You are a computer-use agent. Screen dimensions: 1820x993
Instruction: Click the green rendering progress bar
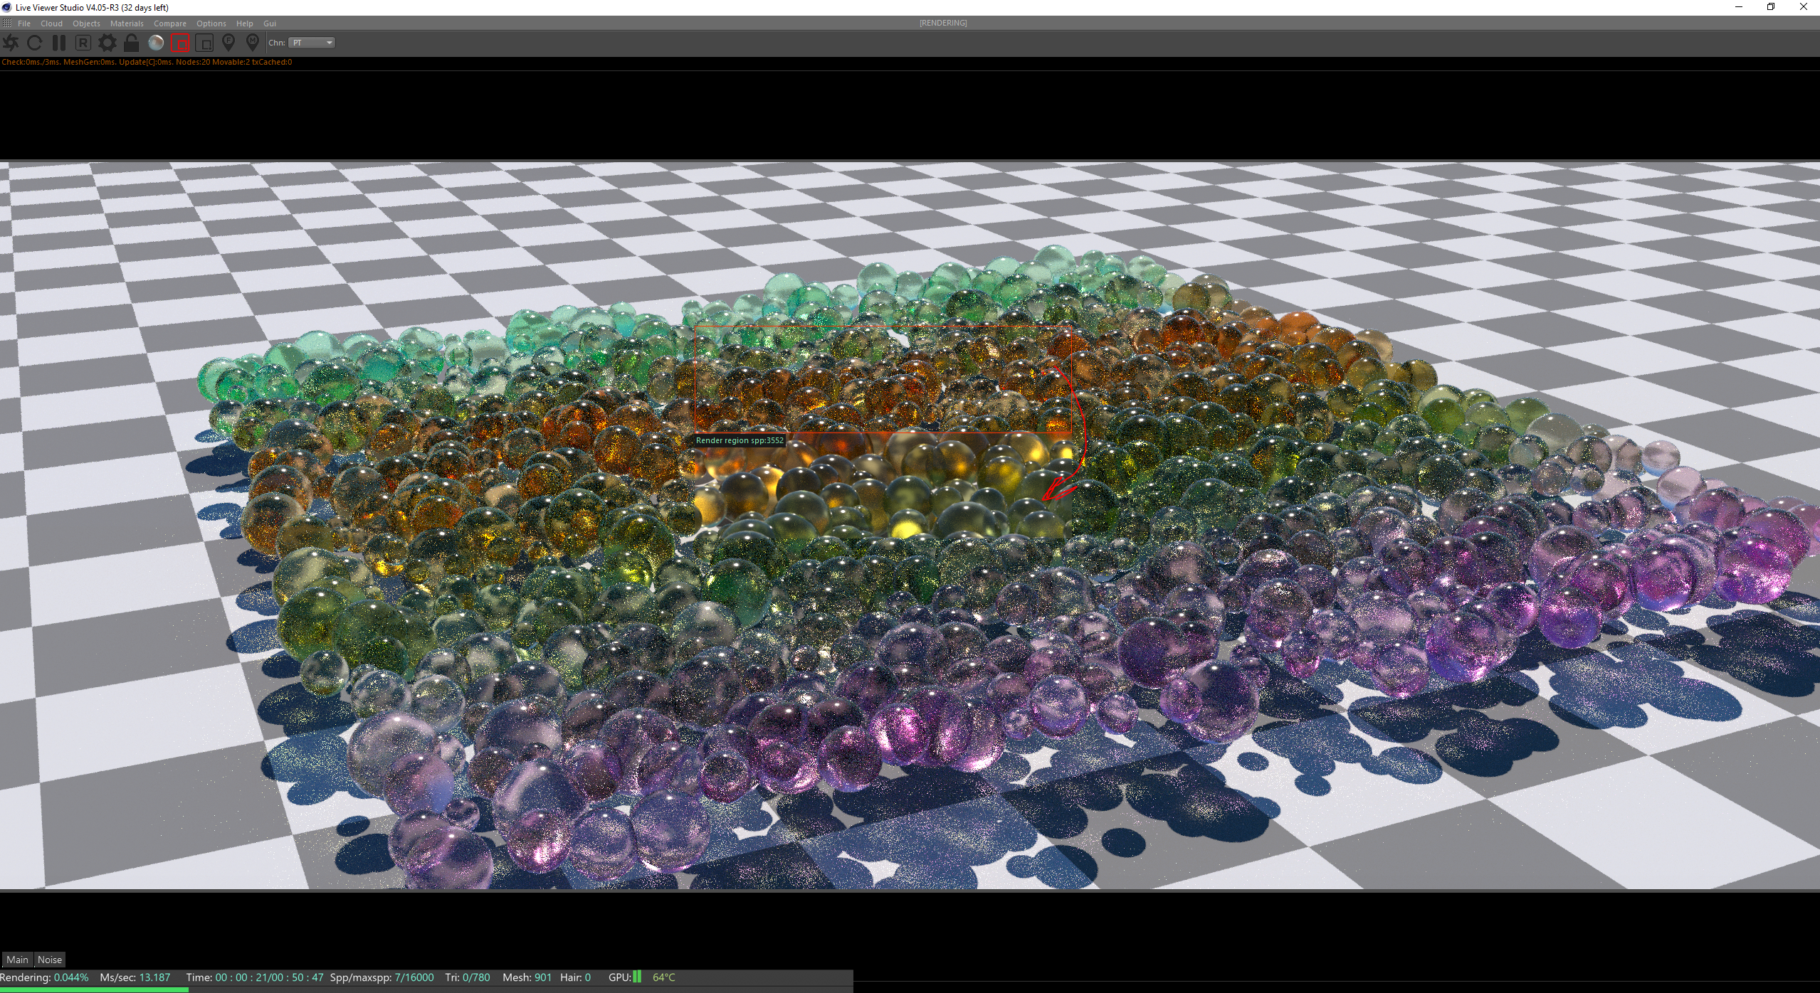coord(94,989)
